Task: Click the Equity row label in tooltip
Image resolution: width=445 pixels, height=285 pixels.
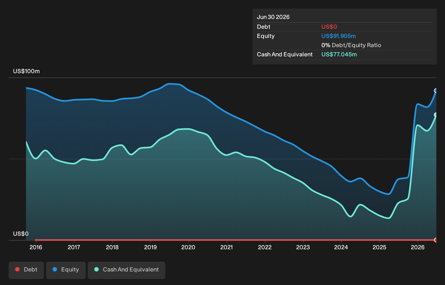Action: (x=266, y=36)
